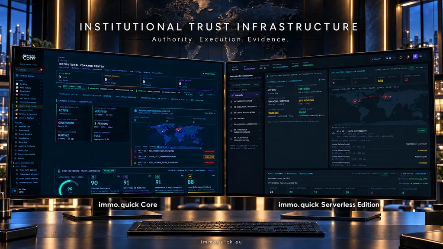Open the Security module icon in Core

pyautogui.click(x=16, y=142)
